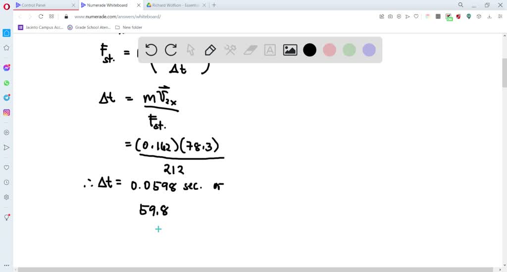Open Jacinto Campus bookmark
Viewport: 507px width, 272px height.
41,27
